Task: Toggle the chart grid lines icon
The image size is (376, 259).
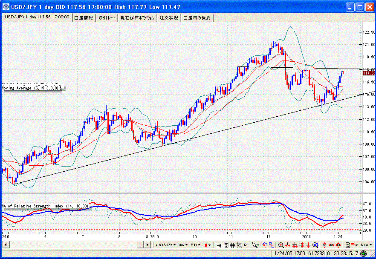Action: [x=232, y=245]
